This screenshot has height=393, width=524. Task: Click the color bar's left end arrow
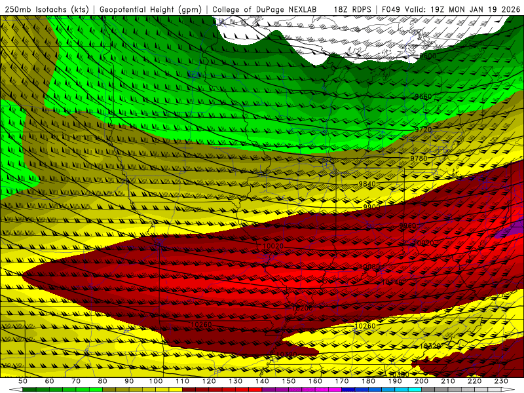[x=16, y=390]
